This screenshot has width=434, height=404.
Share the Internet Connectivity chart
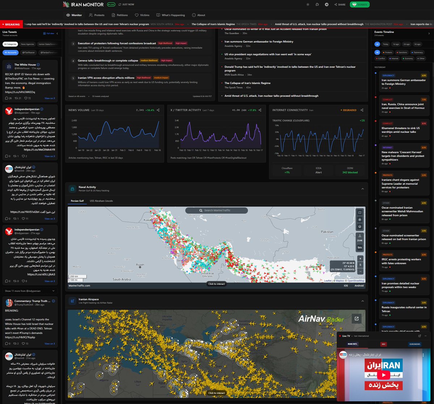(x=362, y=110)
